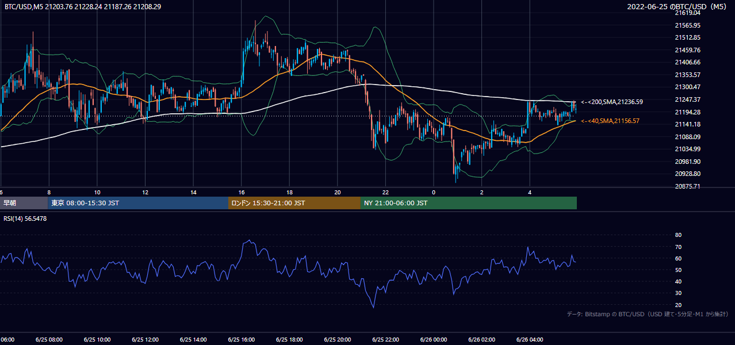
Task: Click the 20 level on RSI axis
Action: (x=678, y=305)
